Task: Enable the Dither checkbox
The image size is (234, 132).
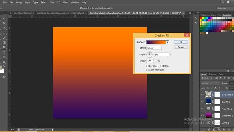Action: (161, 66)
